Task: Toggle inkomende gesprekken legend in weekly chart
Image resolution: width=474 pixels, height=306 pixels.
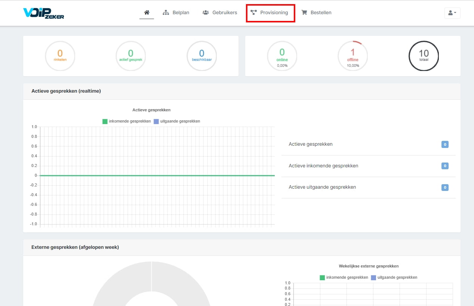Action: pyautogui.click(x=344, y=278)
